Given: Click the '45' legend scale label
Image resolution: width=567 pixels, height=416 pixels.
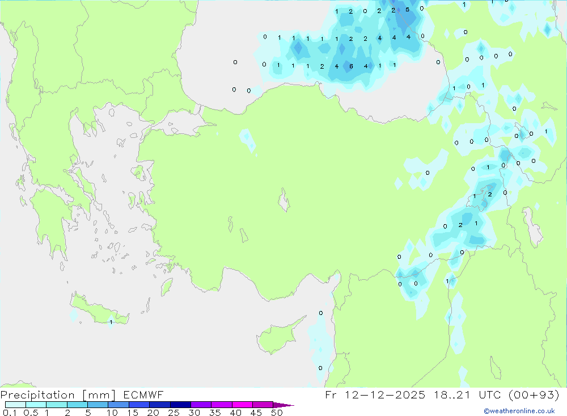Looking at the screenshot, I should pyautogui.click(x=256, y=413).
